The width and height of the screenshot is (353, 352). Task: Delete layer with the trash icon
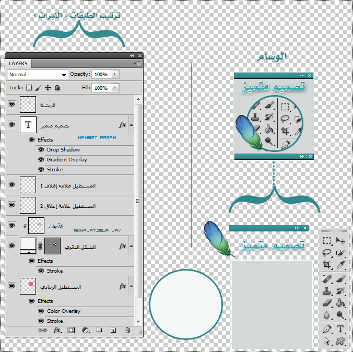pos(127,330)
